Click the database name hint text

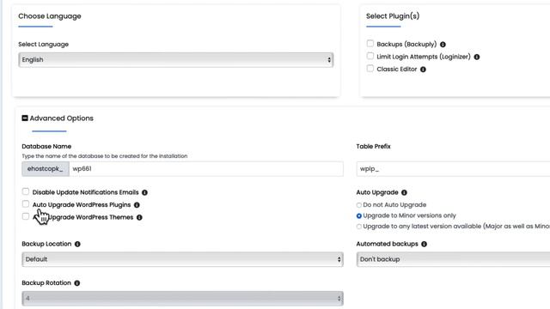(105, 156)
